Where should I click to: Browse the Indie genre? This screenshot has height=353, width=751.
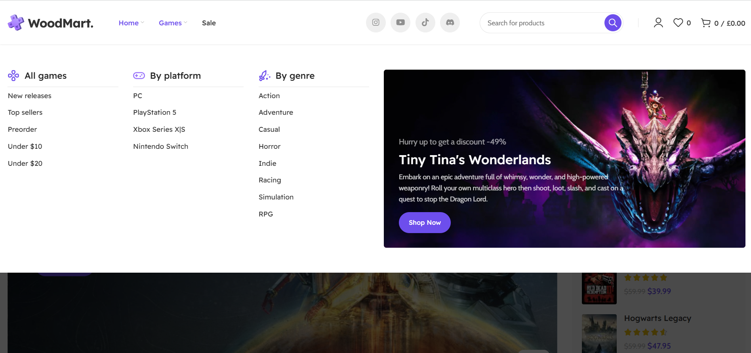click(x=267, y=163)
